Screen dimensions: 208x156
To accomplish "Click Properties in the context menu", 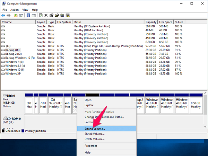I will pyautogui.click(x=91, y=146).
